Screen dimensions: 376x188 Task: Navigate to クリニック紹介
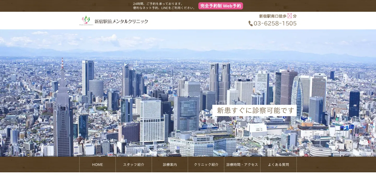(206, 164)
